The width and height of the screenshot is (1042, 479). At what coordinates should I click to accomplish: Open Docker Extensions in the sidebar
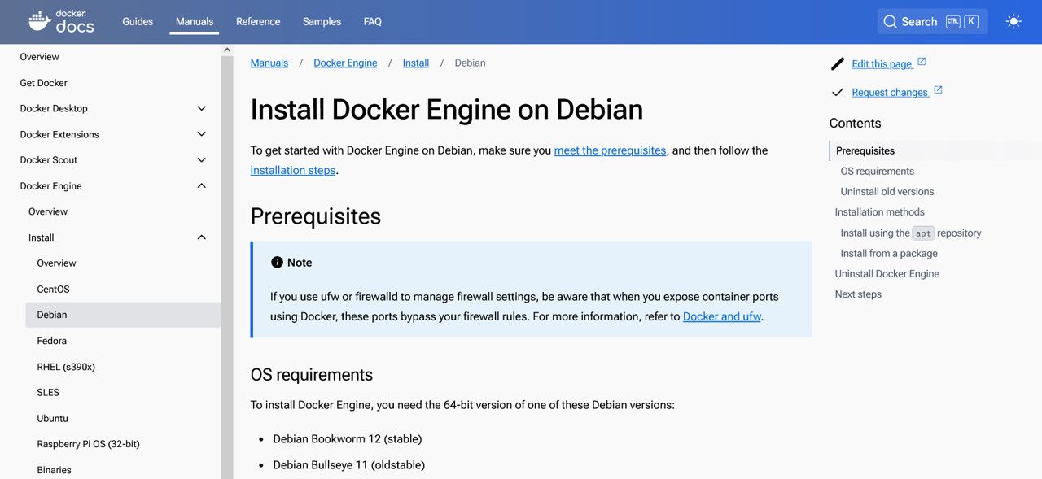coord(59,134)
